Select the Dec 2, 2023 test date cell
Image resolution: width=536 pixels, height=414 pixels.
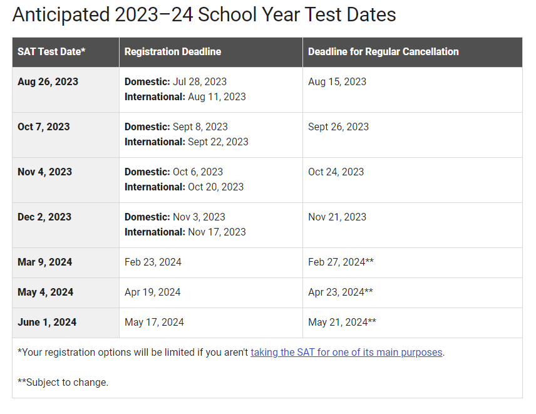click(x=44, y=217)
